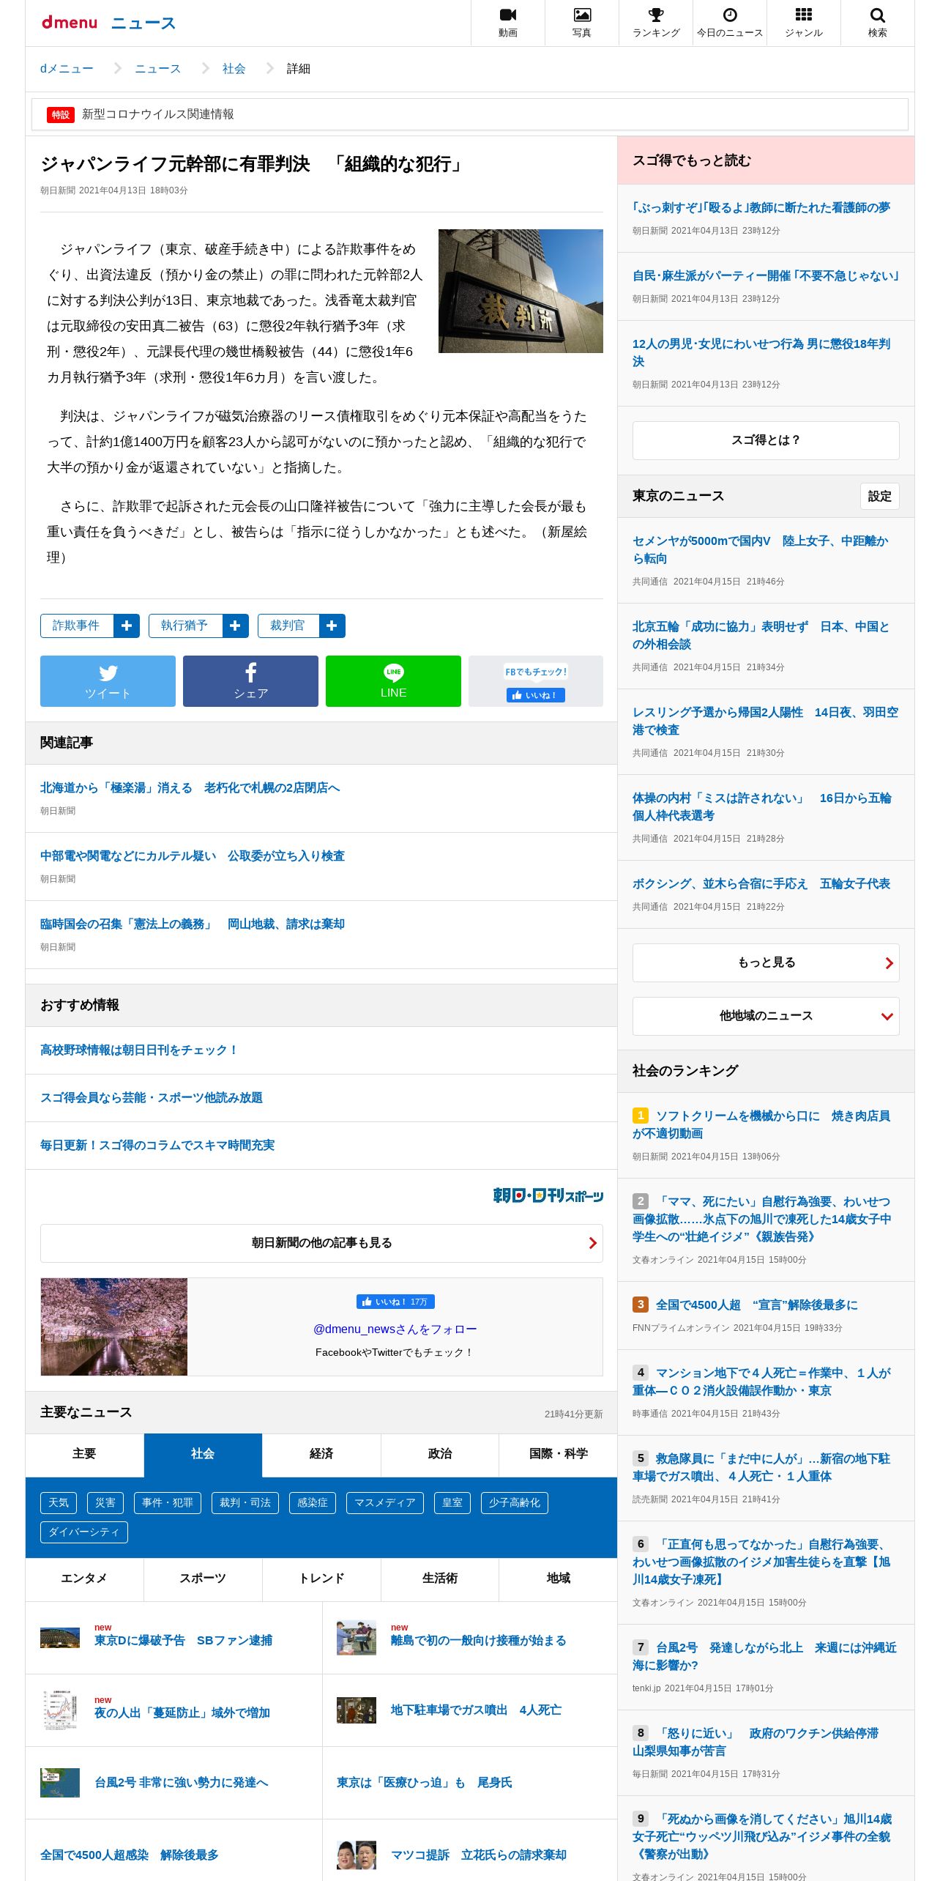Click the 天気 subcategory chip
Image resolution: width=940 pixels, height=1881 pixels.
(59, 1503)
